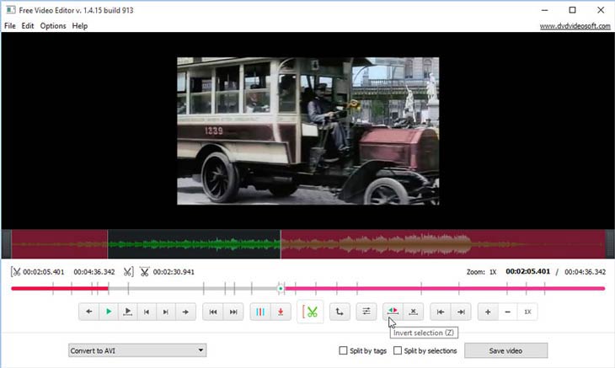Click the video preview of the bus
The height and width of the screenshot is (368, 615).
pyautogui.click(x=307, y=131)
